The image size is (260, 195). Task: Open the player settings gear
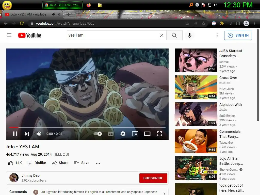(123, 134)
